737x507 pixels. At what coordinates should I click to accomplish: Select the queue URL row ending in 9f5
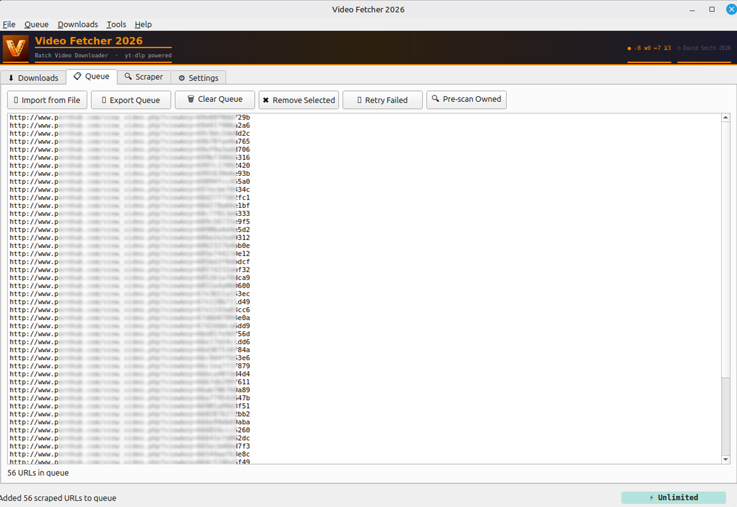(x=130, y=221)
